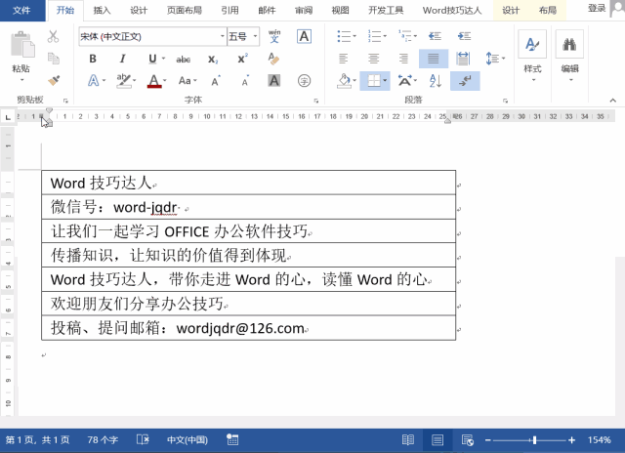Click the Text Effects A icon

point(94,81)
